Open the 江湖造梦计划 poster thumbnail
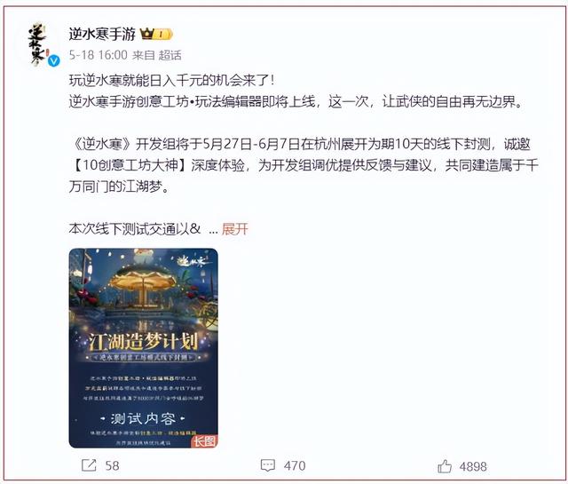This screenshot has width=568, height=484. click(144, 348)
